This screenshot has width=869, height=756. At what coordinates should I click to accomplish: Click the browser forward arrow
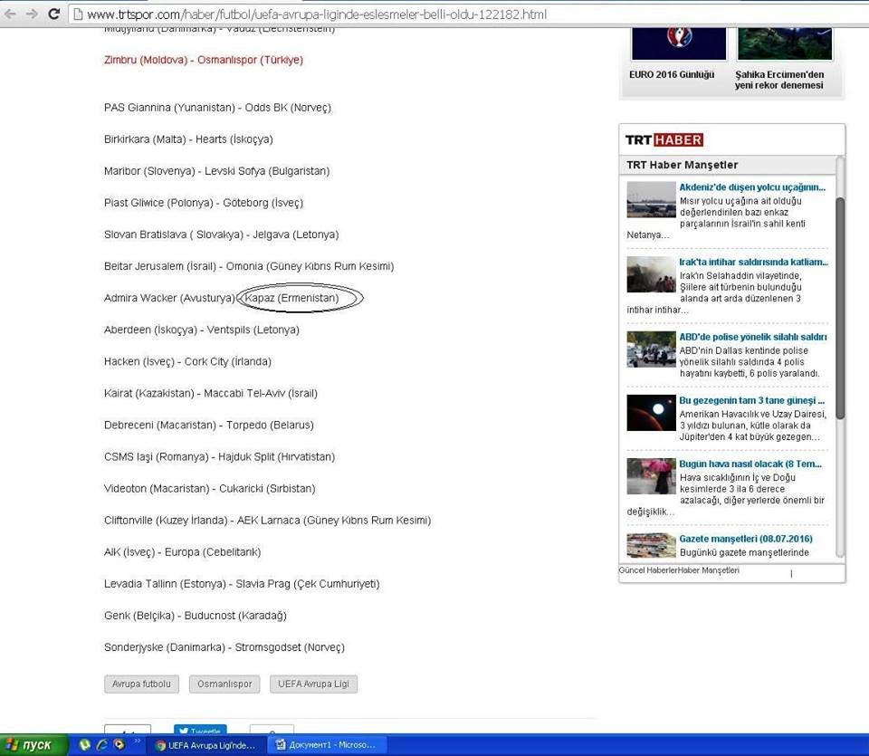pyautogui.click(x=33, y=14)
